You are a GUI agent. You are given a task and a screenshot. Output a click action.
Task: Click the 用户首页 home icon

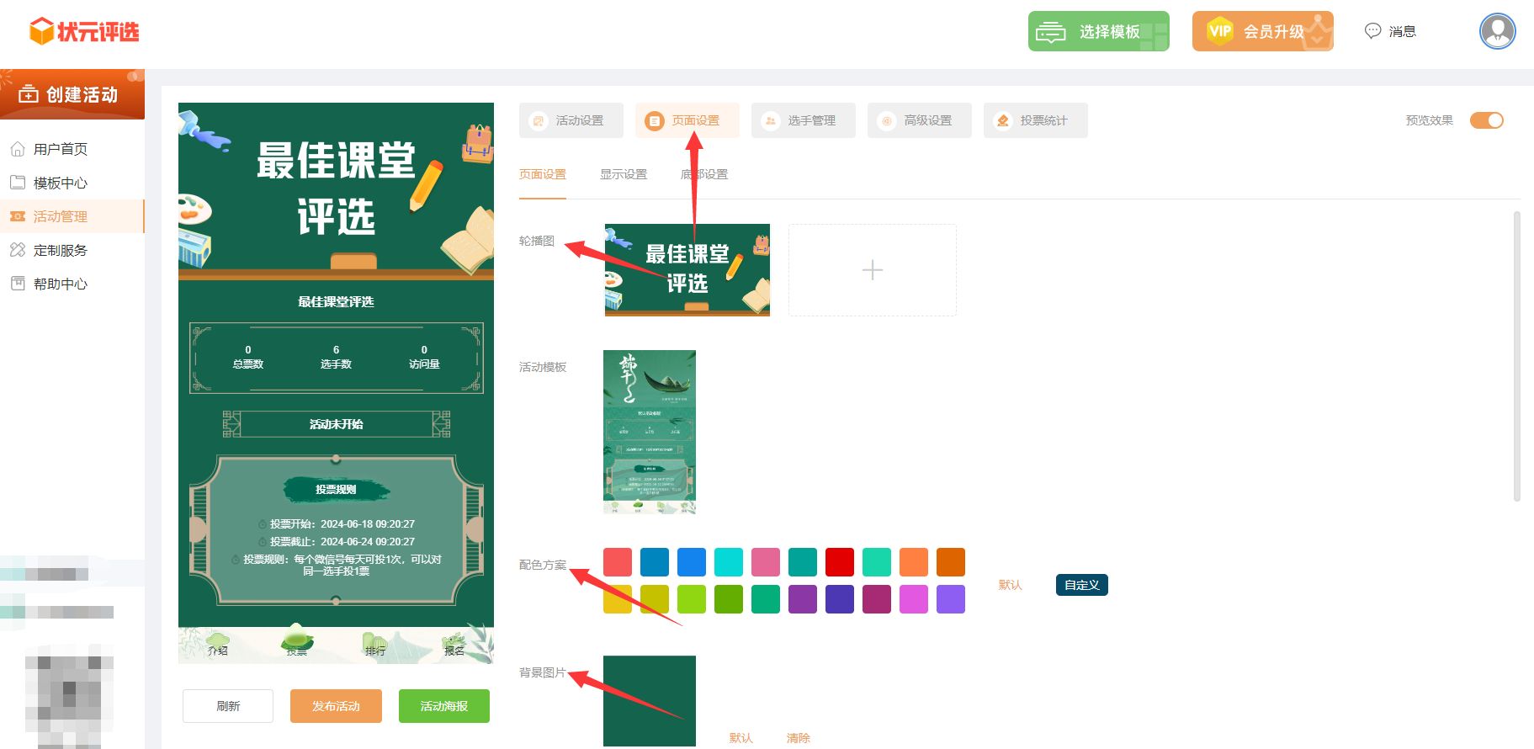pyautogui.click(x=18, y=149)
